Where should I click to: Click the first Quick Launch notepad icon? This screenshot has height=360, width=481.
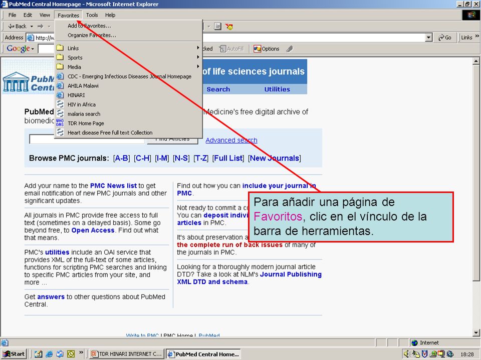39,354
